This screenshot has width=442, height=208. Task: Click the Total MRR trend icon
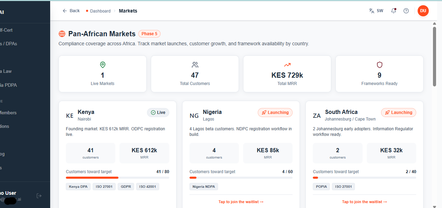pyautogui.click(x=287, y=65)
